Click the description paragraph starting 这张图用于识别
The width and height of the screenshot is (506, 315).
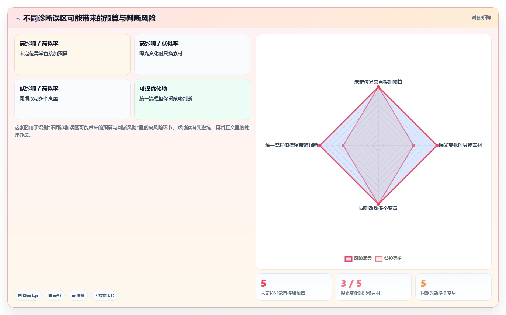point(132,131)
